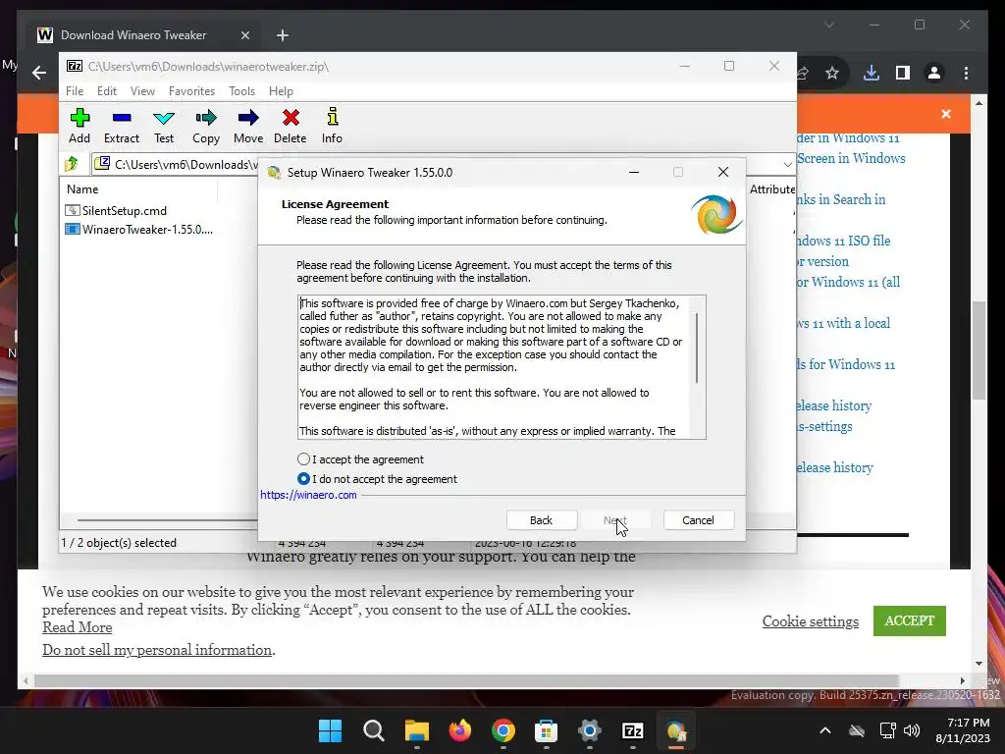This screenshot has height=754, width=1005.
Task: Click "Do not sell my personal information"
Action: tap(157, 650)
